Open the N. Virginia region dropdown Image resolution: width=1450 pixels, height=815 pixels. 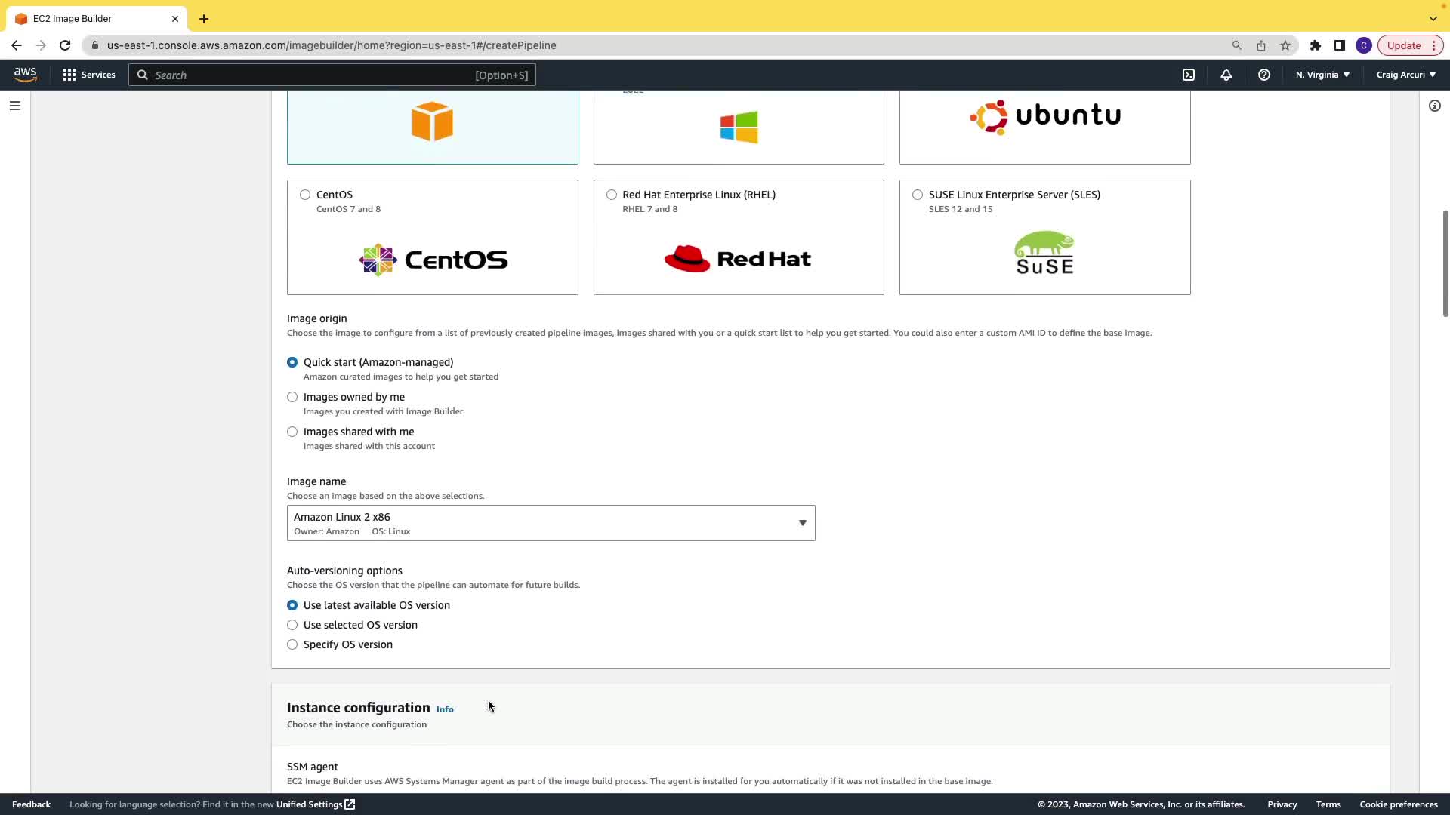[1322, 75]
